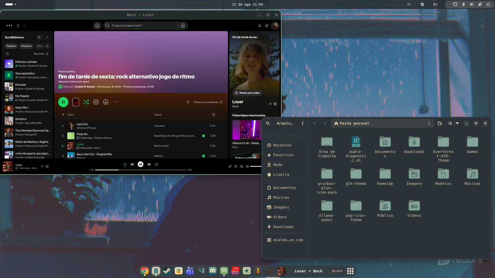This screenshot has height=278, width=495.
Task: Select the Playlists filter chip
Action: (11, 46)
